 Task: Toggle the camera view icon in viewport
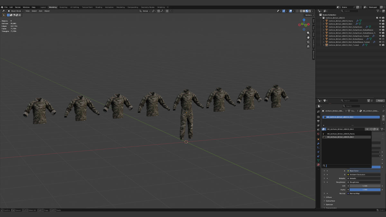click(308, 42)
